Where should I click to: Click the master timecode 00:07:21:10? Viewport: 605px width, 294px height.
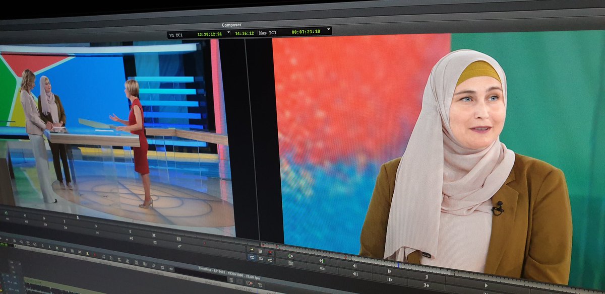[306, 32]
